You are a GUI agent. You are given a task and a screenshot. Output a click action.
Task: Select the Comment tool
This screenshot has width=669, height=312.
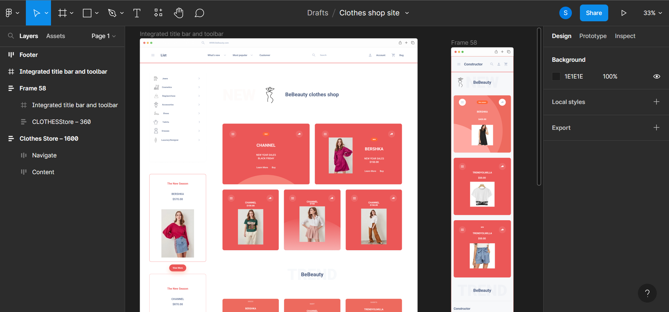[x=199, y=13]
